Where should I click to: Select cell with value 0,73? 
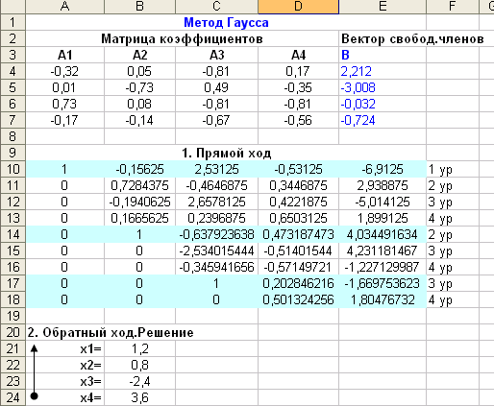click(65, 104)
